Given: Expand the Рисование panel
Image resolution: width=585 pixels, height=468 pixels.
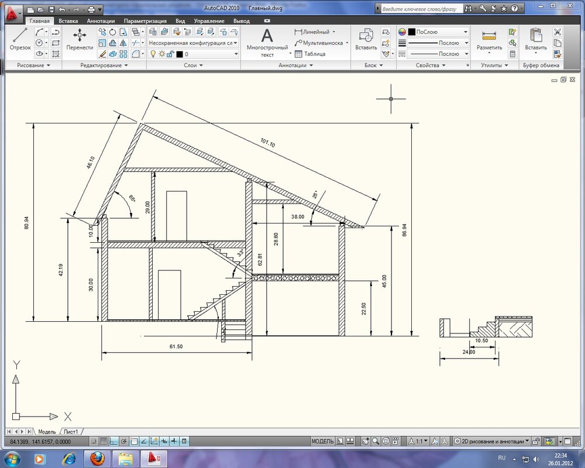Looking at the screenshot, I should pos(33,66).
